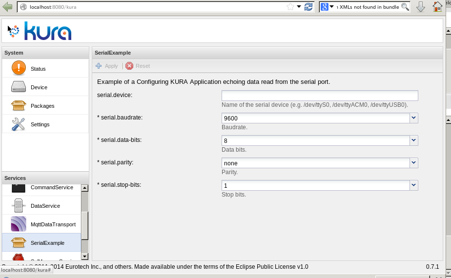Select the Device menu label
This screenshot has width=451, height=278.
[39, 87]
